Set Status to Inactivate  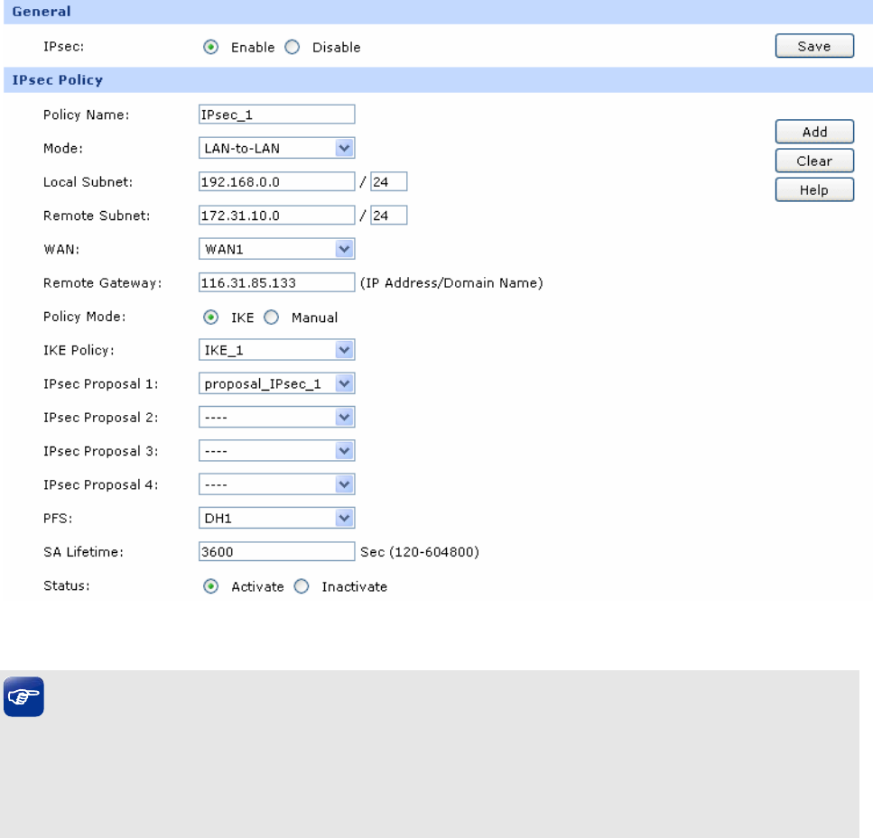(302, 586)
